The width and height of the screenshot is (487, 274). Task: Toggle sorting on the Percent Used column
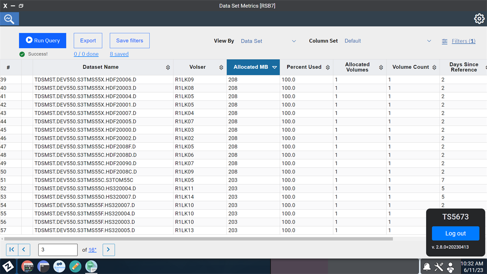pyautogui.click(x=328, y=67)
